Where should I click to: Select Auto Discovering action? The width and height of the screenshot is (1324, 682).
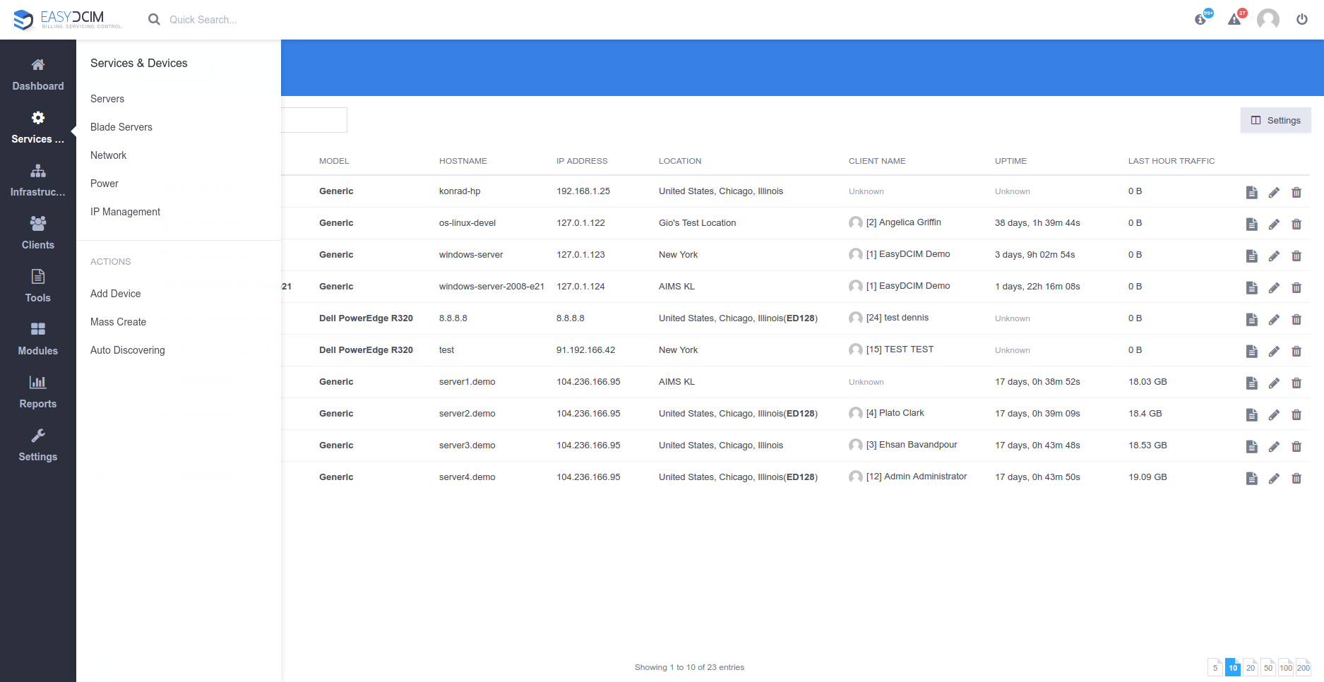pyautogui.click(x=127, y=350)
